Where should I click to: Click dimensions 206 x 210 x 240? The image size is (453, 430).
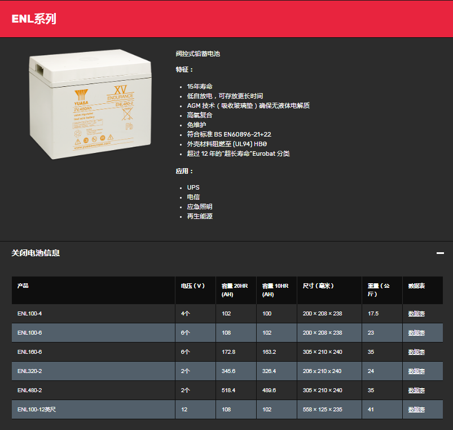pos(322,371)
